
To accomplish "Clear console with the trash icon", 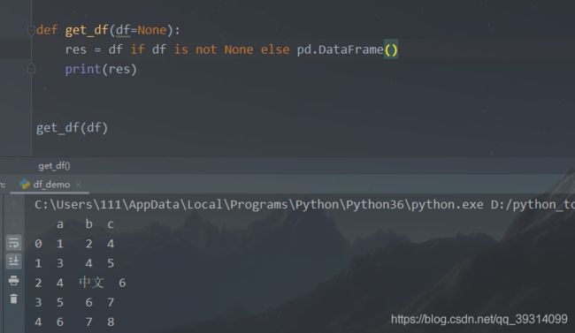I will (x=14, y=299).
